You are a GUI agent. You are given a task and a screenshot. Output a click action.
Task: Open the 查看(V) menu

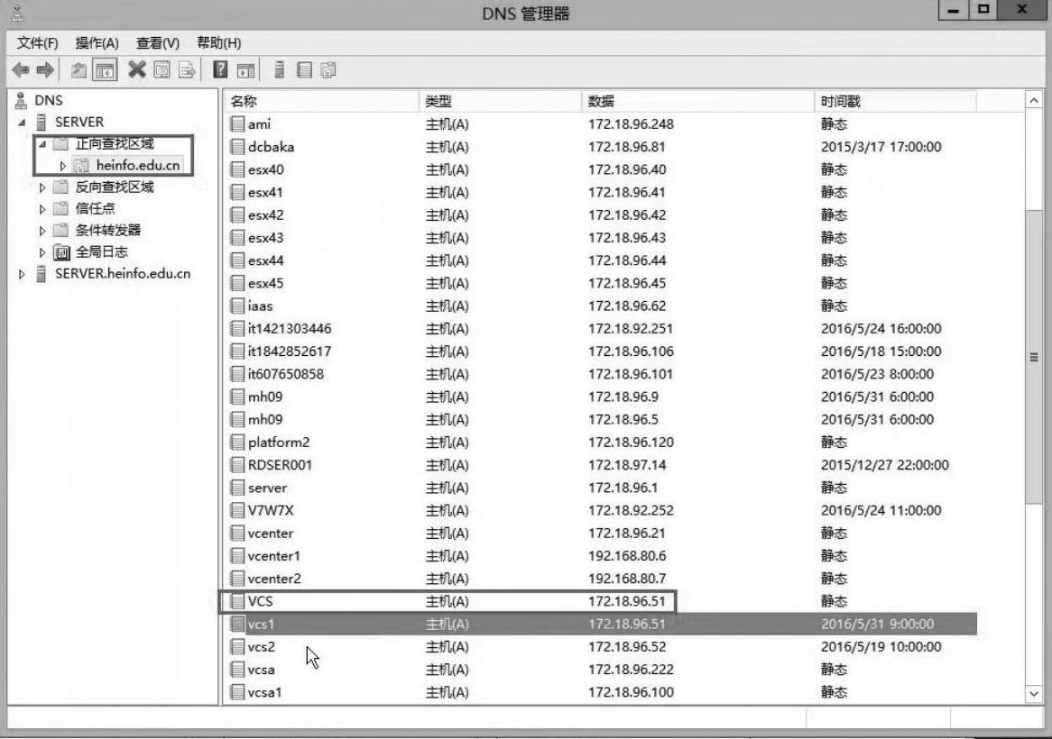pos(158,43)
